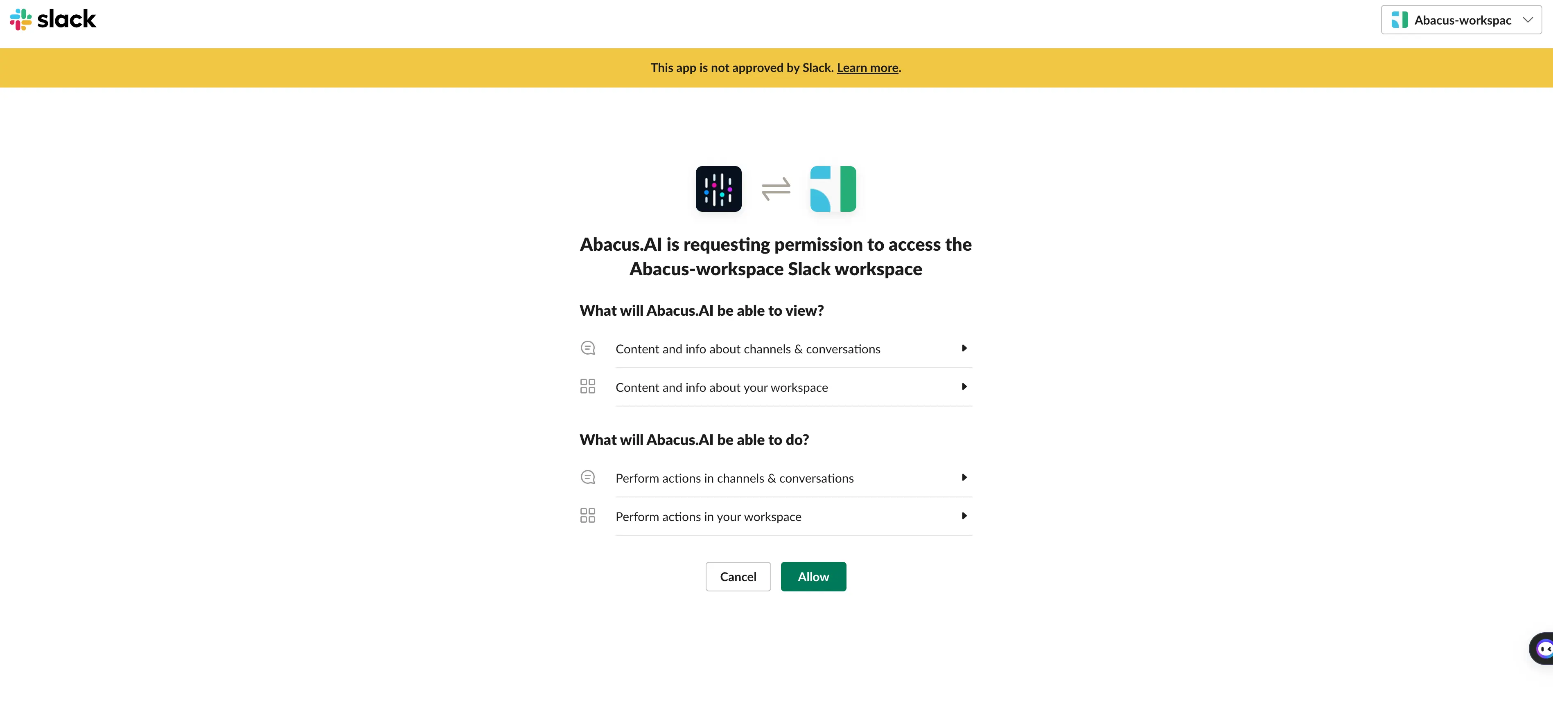Open the Abacus-workspace workspace dropdown
Viewport: 1553px width, 710px height.
click(1461, 20)
